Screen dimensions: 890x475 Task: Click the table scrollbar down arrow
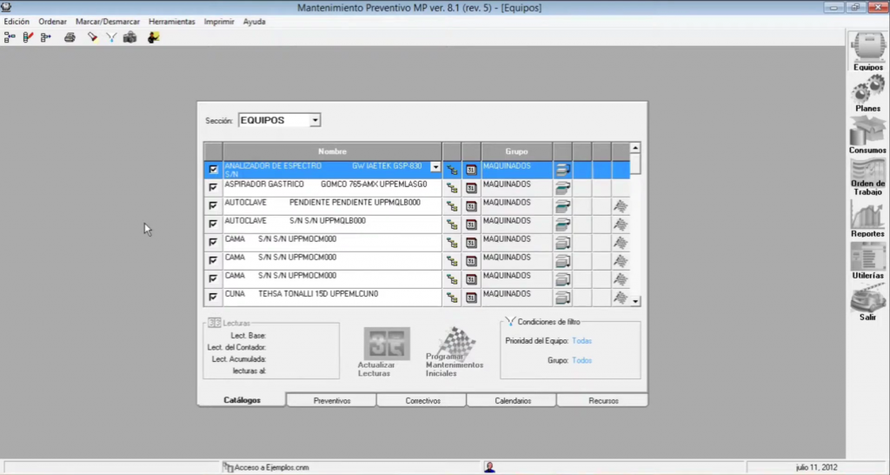pyautogui.click(x=635, y=301)
